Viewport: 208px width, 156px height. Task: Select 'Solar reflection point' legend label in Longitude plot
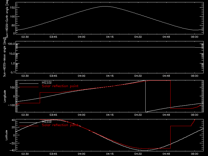(60, 86)
